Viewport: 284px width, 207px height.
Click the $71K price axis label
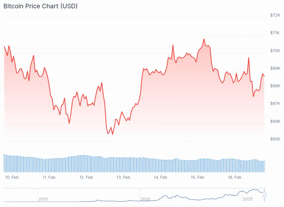(x=275, y=33)
